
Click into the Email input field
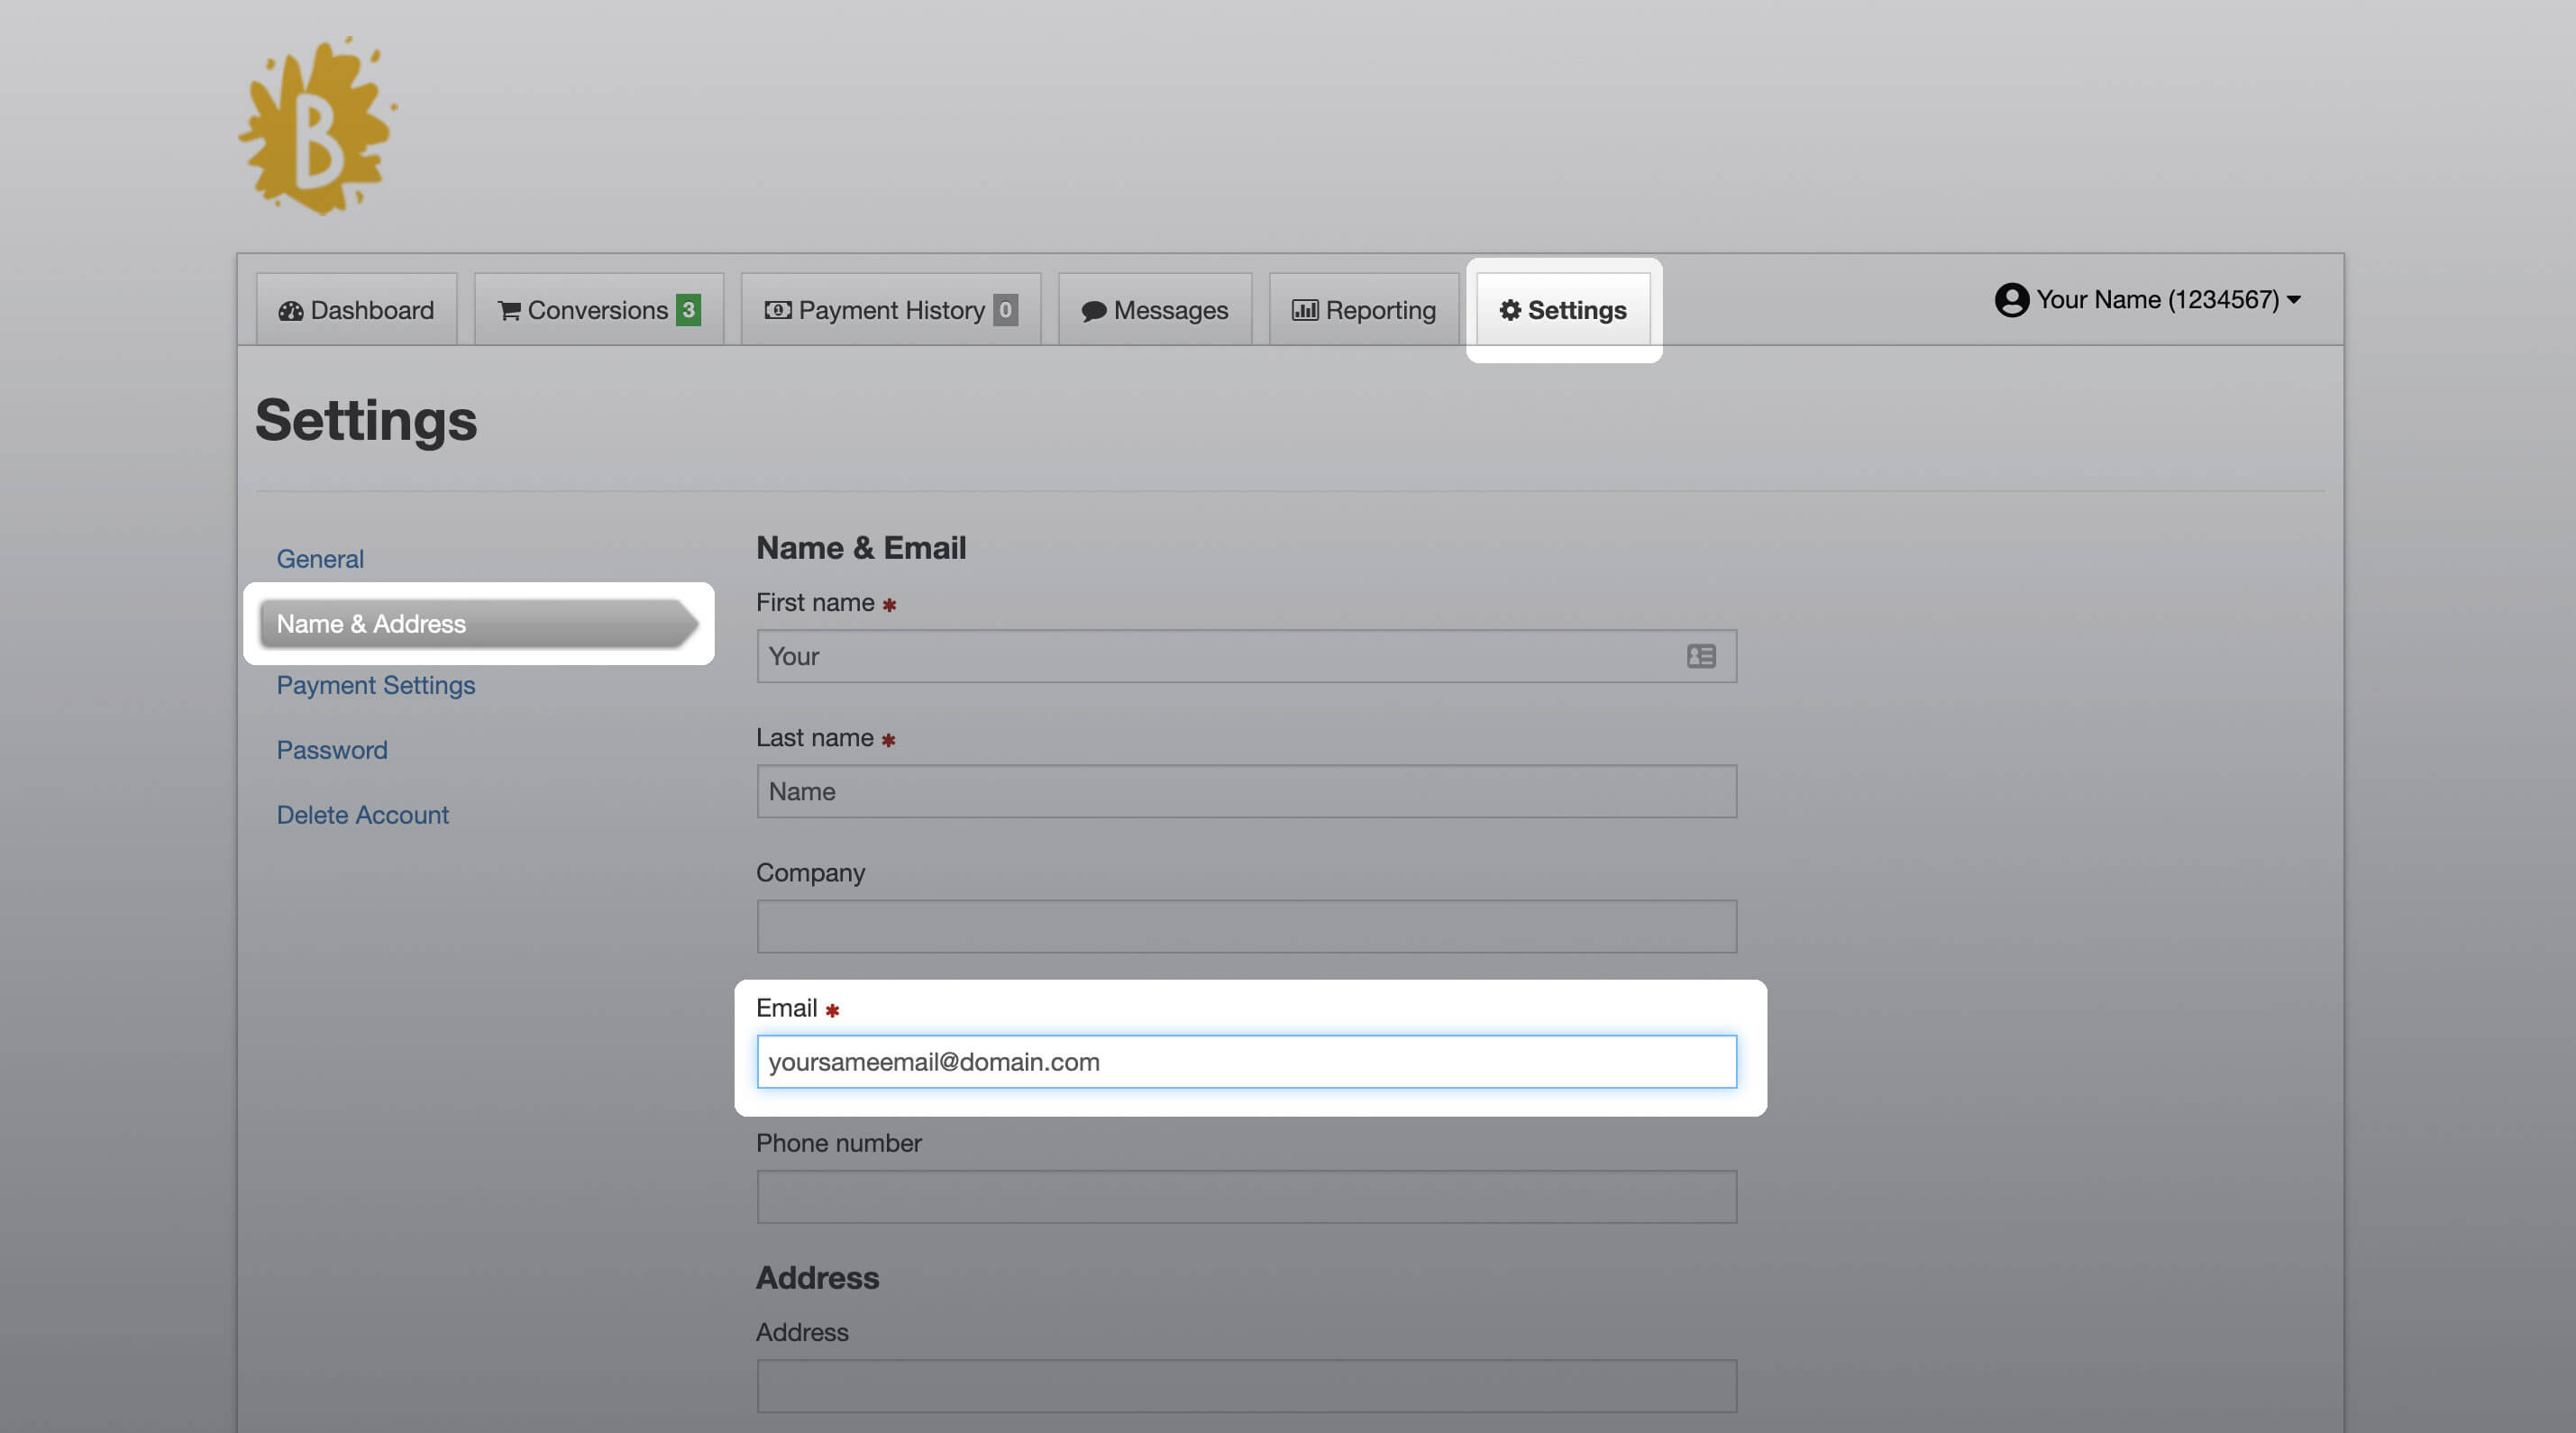coord(1247,1062)
